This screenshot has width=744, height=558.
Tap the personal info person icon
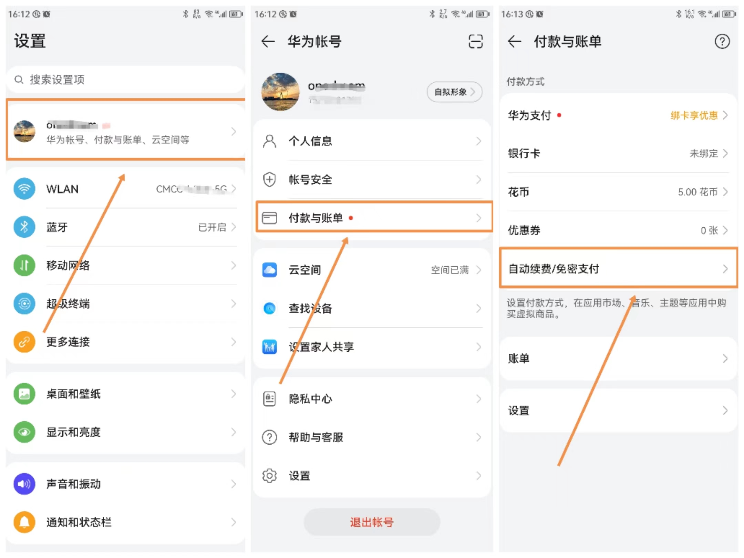269,141
